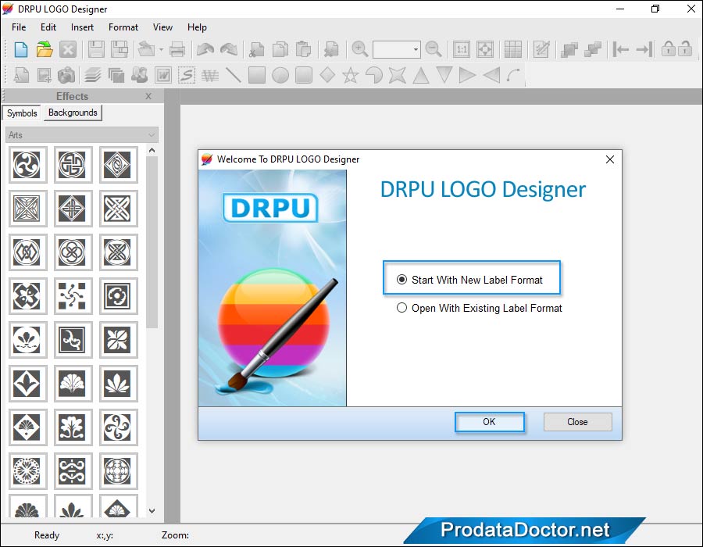The width and height of the screenshot is (703, 547).
Task: Click the Bring to Front icon
Action: [x=569, y=49]
